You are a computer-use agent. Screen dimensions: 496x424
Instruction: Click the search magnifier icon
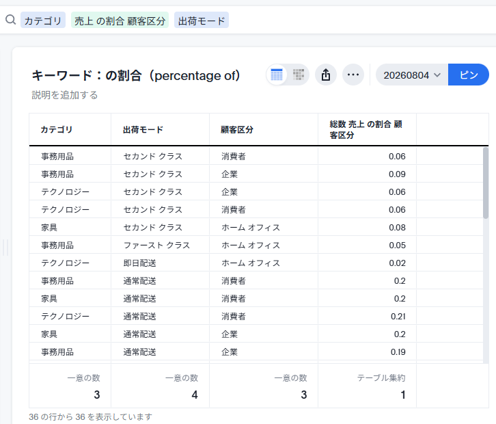coord(10,20)
